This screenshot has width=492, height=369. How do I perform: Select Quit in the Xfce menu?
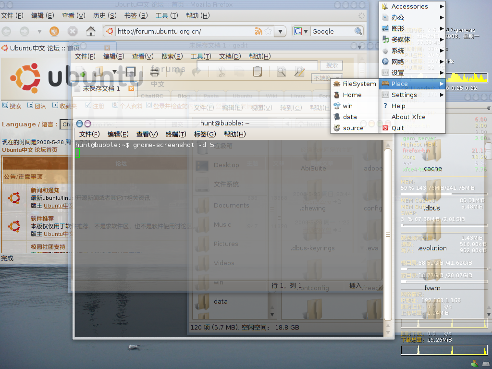[412, 128]
